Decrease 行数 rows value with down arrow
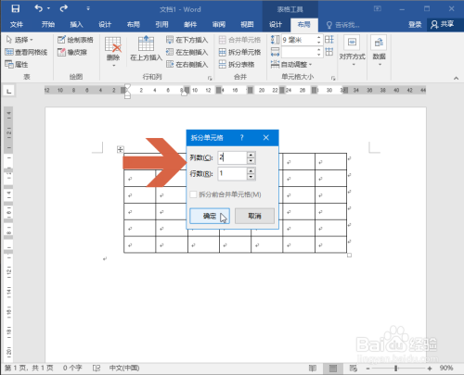The height and width of the screenshot is (375, 464). click(251, 177)
